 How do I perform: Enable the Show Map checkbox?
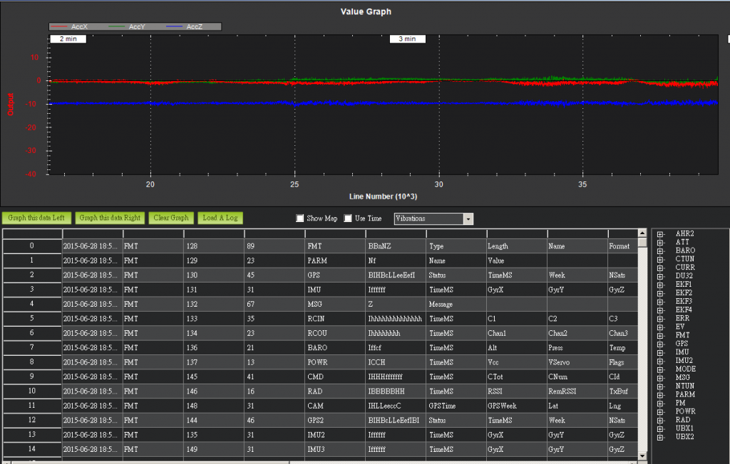pyautogui.click(x=300, y=218)
